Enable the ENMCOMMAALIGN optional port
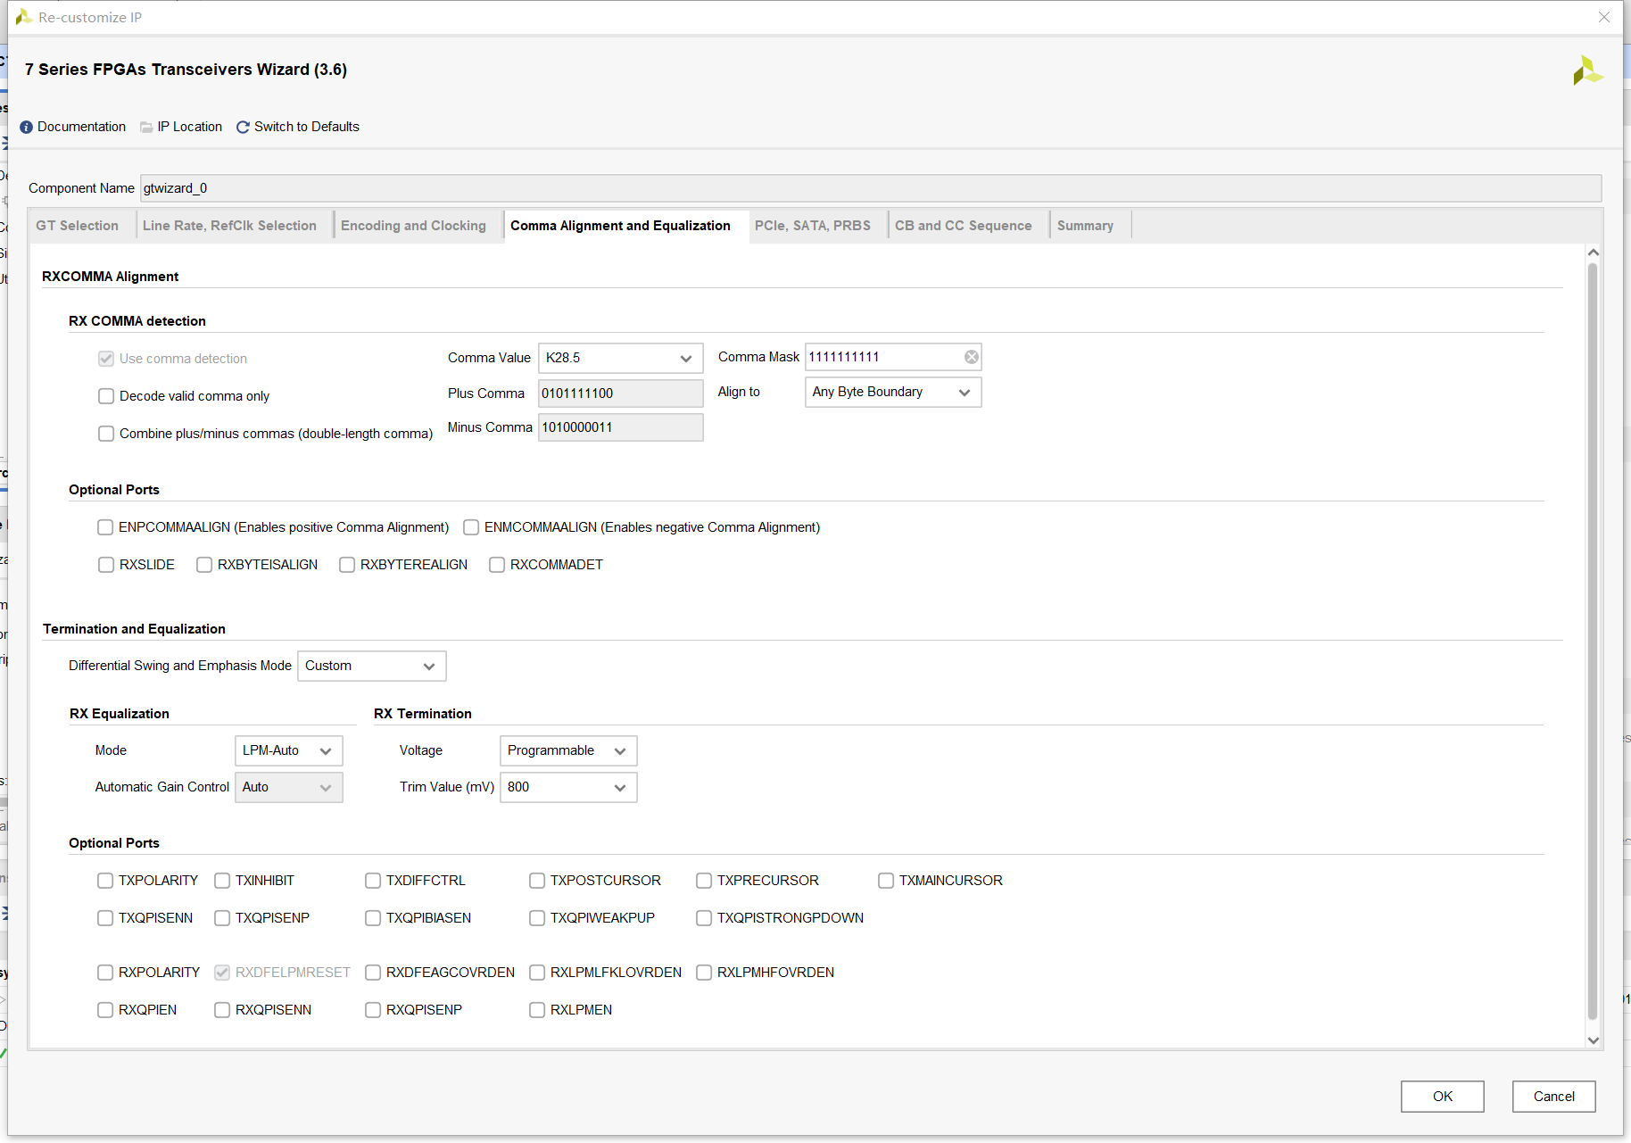 [x=471, y=527]
